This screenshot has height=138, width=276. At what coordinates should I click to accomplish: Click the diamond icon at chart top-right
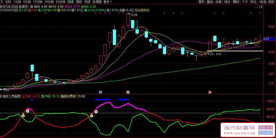pyautogui.click(x=256, y=7)
